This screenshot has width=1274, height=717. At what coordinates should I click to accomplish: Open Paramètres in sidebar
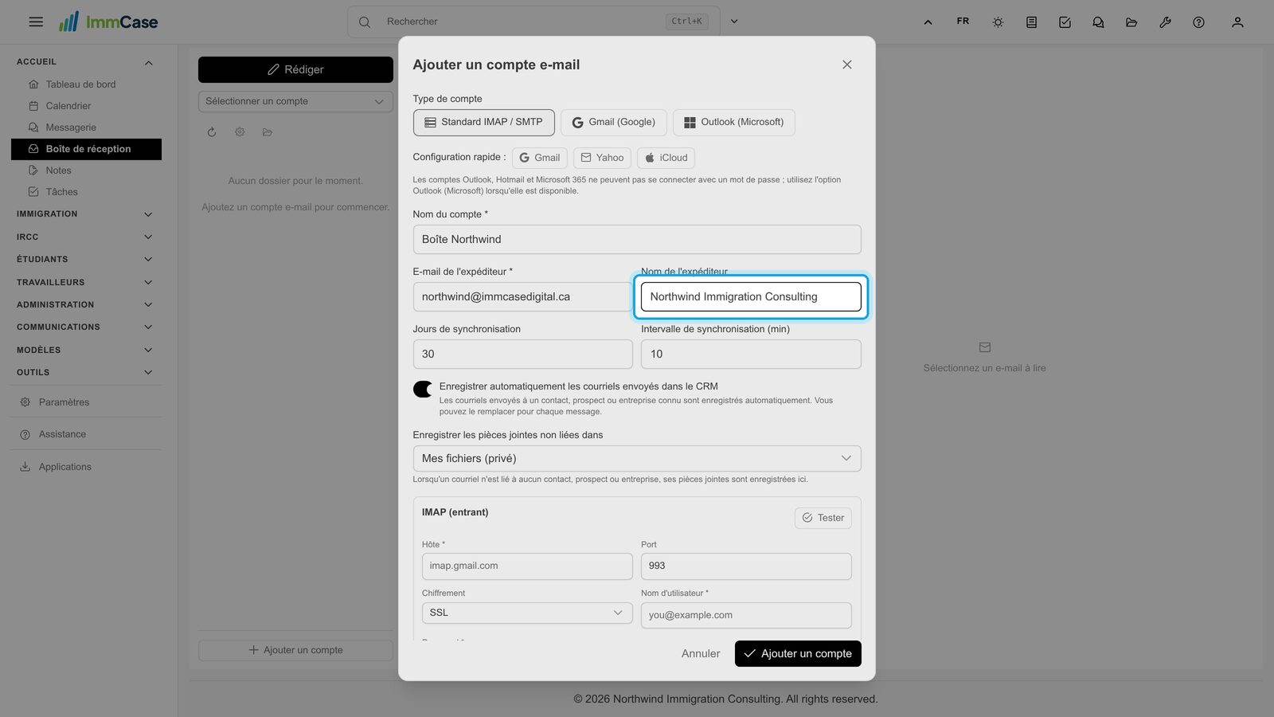pyautogui.click(x=86, y=402)
